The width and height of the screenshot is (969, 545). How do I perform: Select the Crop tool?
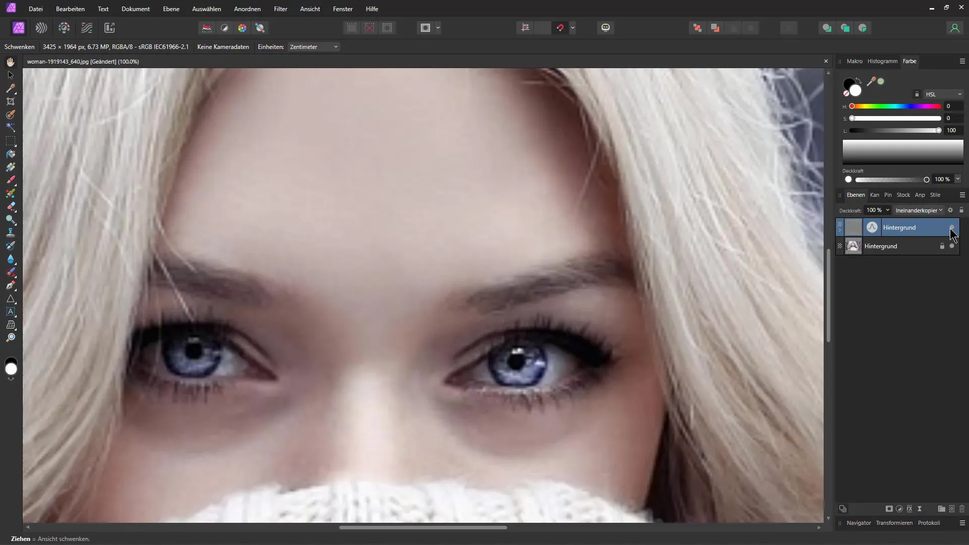click(x=10, y=100)
